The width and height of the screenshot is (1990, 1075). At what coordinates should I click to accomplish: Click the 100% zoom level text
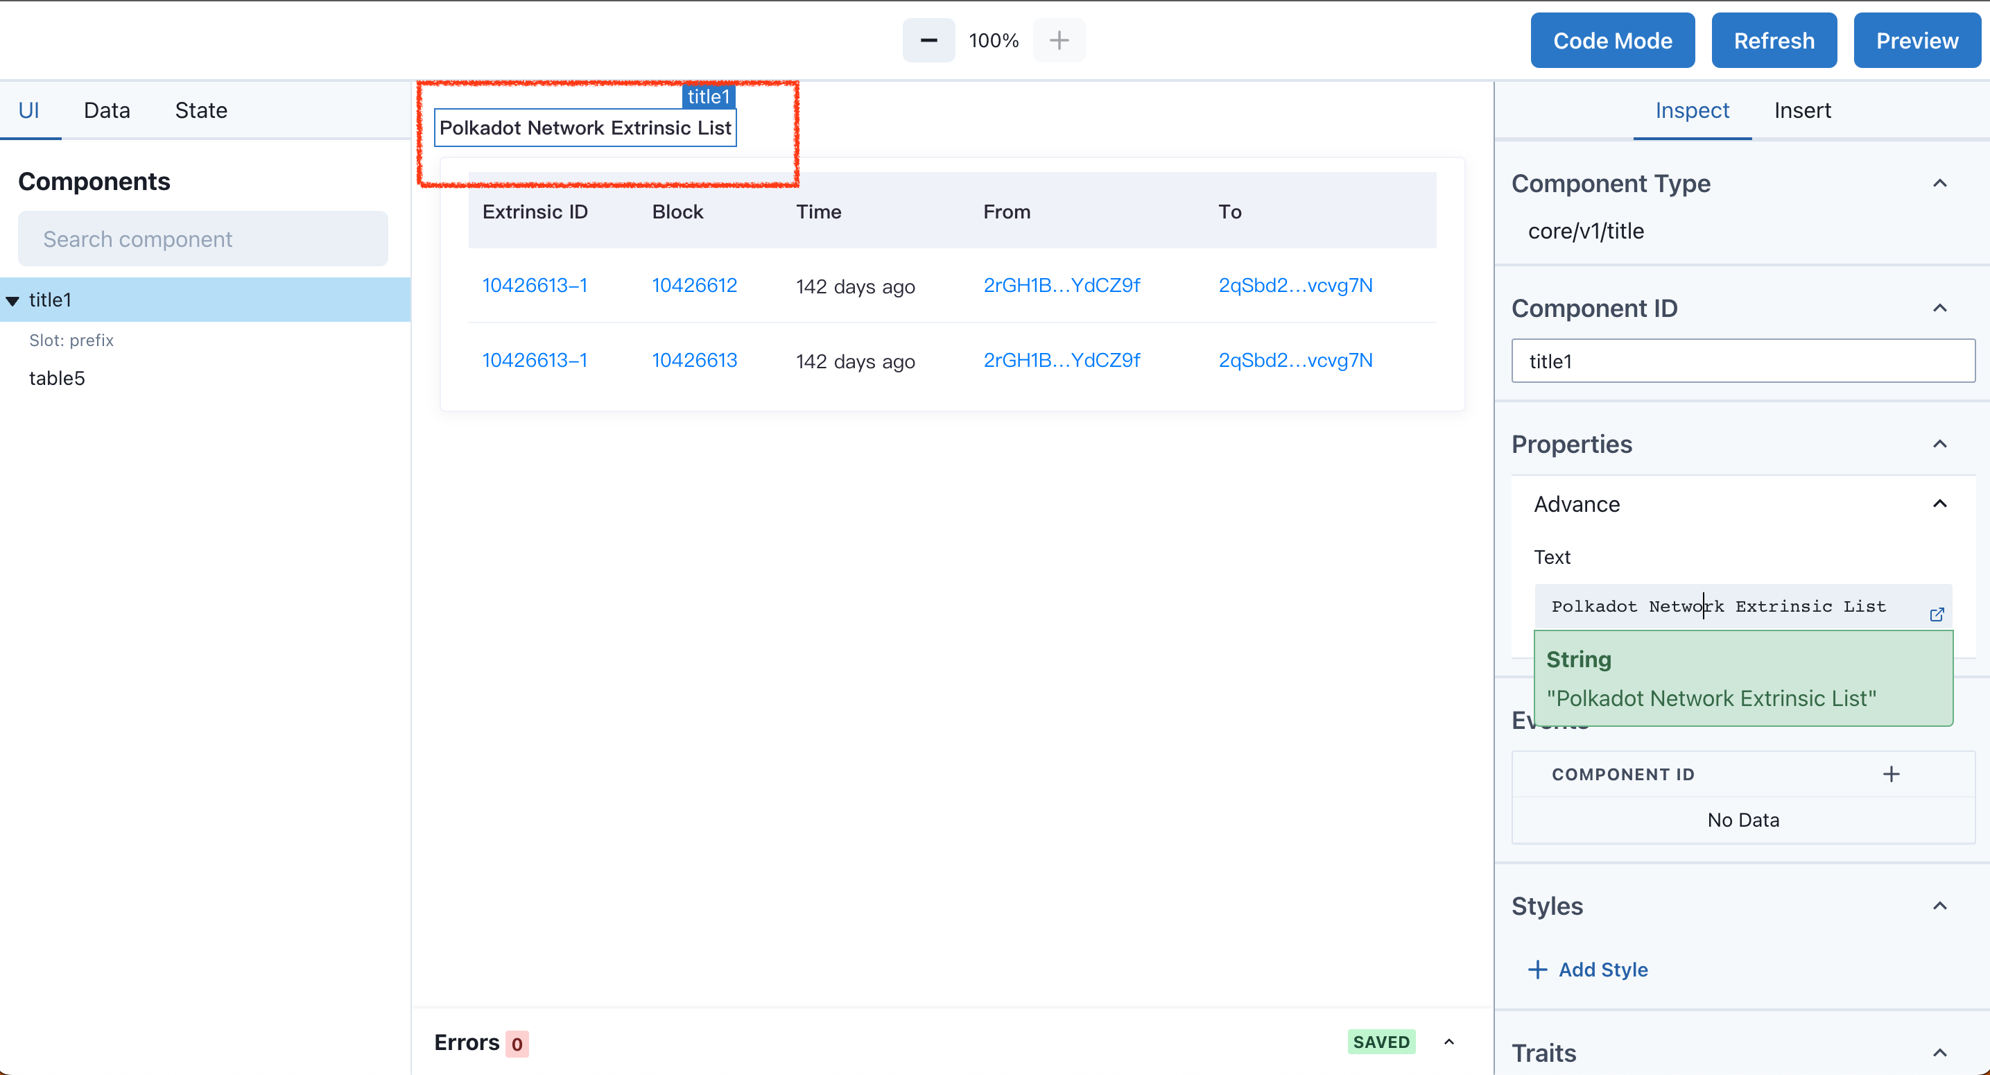click(x=994, y=40)
